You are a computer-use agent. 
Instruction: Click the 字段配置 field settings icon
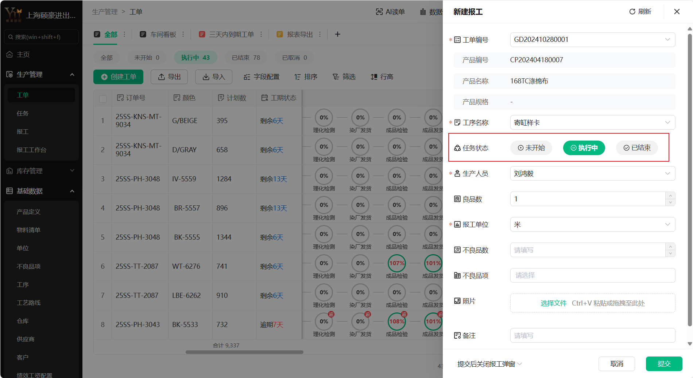click(x=247, y=77)
